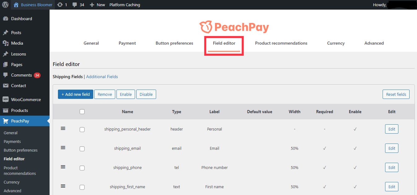Switch to the Payment tab
The image size is (417, 195).
[127, 43]
